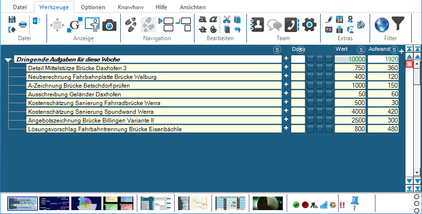Screen dimensions: 422x214
Task: Click the printer icon in Datei group
Action: 22,25
